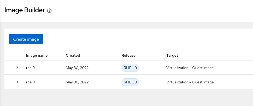Select second row's Virtualization - Guest image text

coord(190,82)
